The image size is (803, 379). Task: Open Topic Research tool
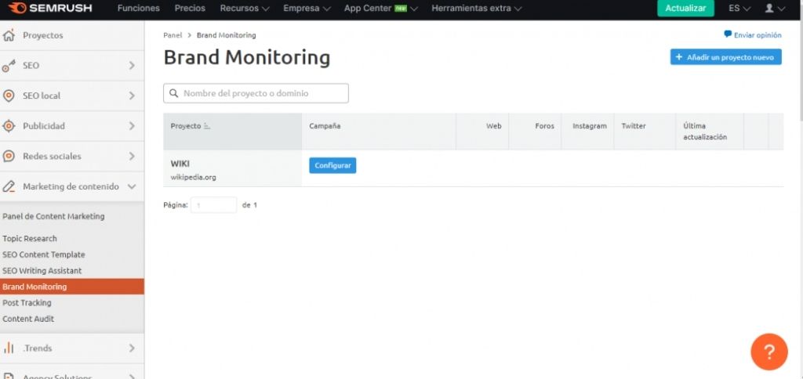(30, 238)
